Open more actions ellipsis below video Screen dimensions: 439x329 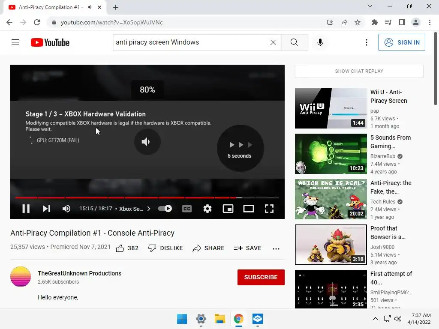pyautogui.click(x=276, y=248)
